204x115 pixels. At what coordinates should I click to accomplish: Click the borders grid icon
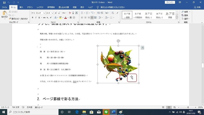pyautogui.click(x=111, y=17)
